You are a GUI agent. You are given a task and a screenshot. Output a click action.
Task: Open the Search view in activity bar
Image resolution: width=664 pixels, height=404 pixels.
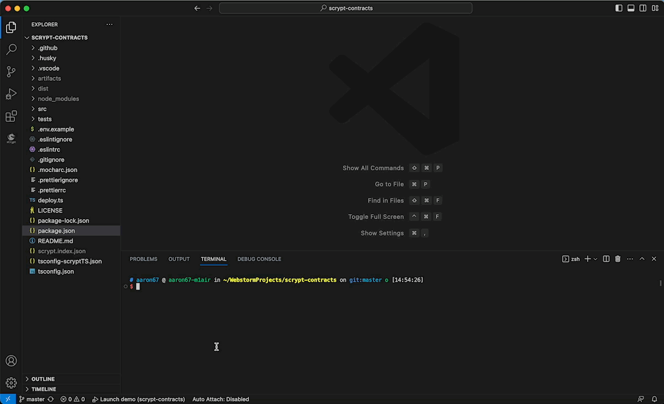[x=11, y=50]
